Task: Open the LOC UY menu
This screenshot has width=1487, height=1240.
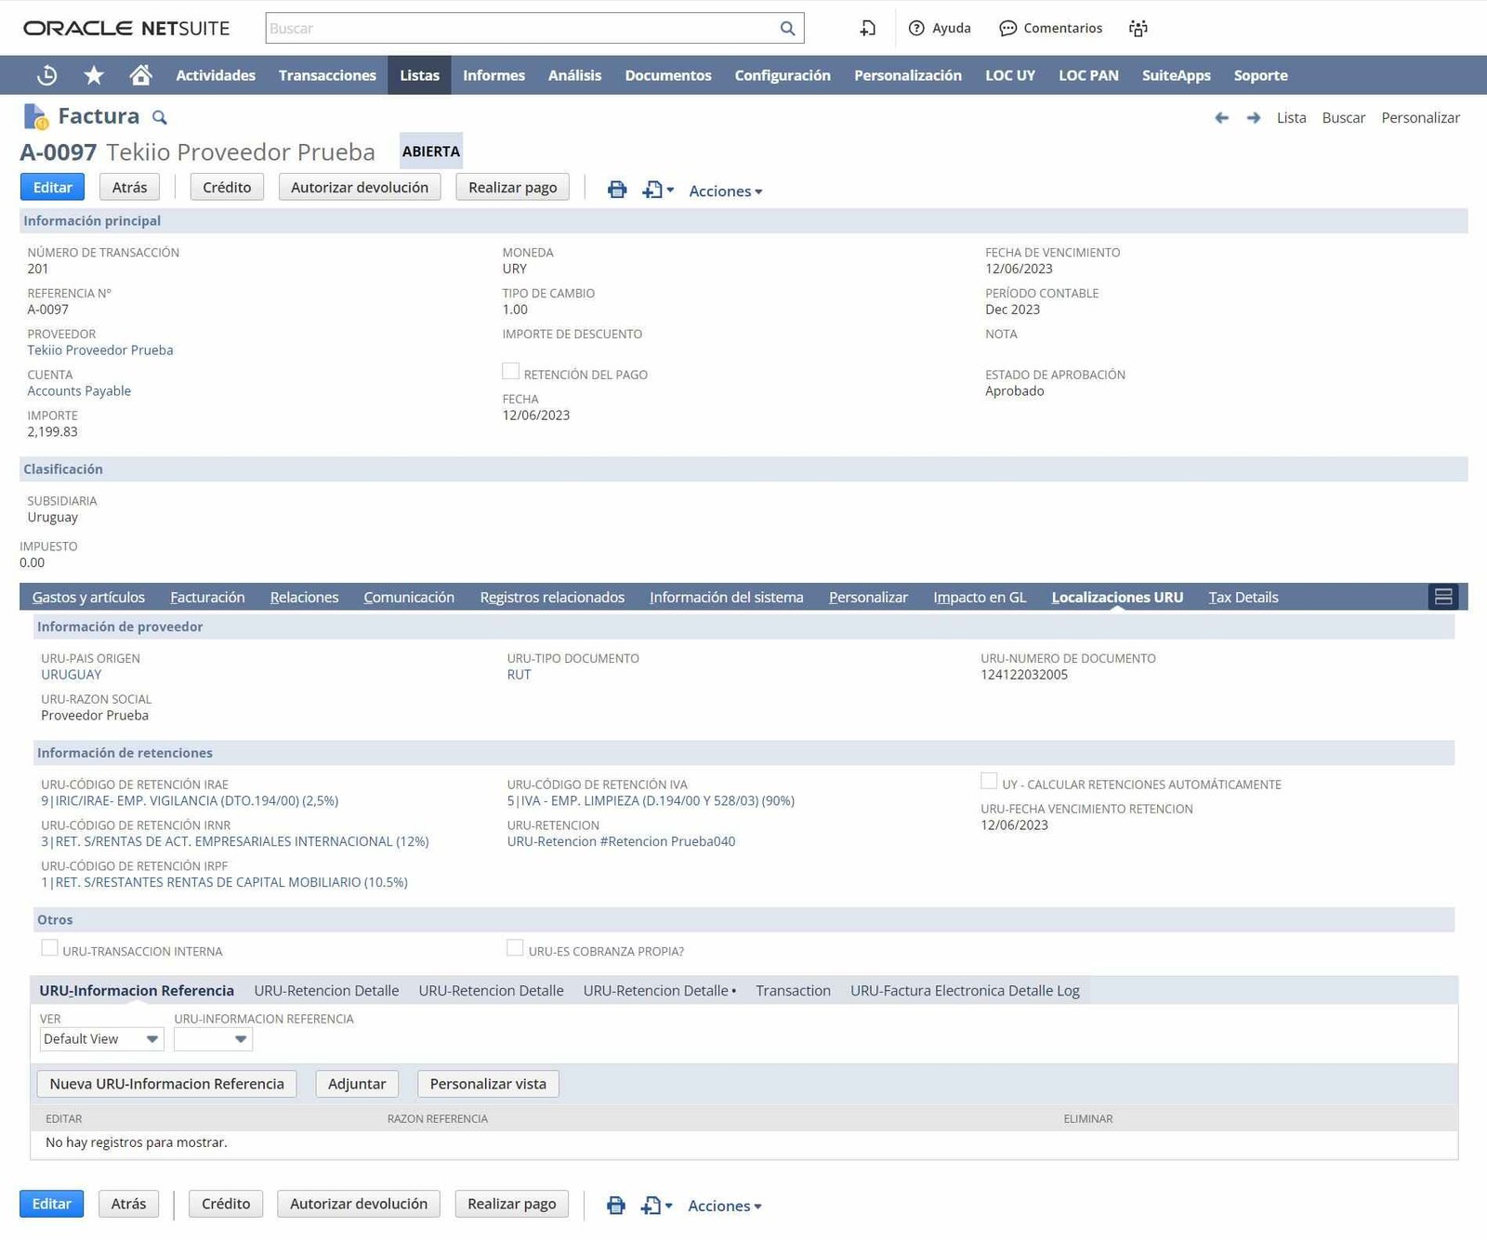Action: (1010, 75)
